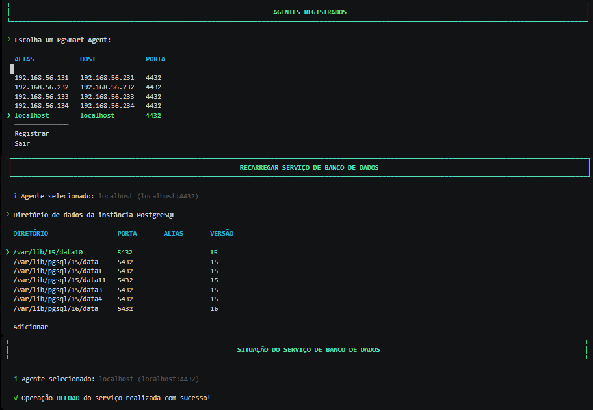Image resolution: width=593 pixels, height=410 pixels.
Task: Select directory /var/lib/pgsql/15/data4
Action: [57, 299]
